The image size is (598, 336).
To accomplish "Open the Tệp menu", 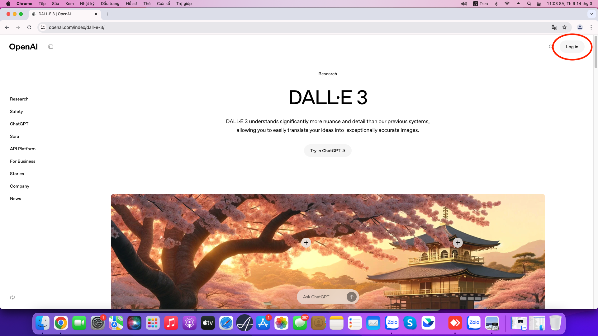I will click(x=42, y=4).
